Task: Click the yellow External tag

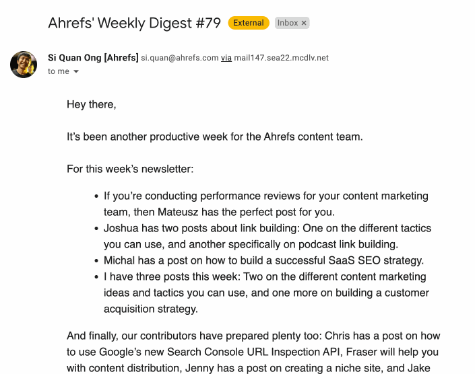Action: pos(249,23)
